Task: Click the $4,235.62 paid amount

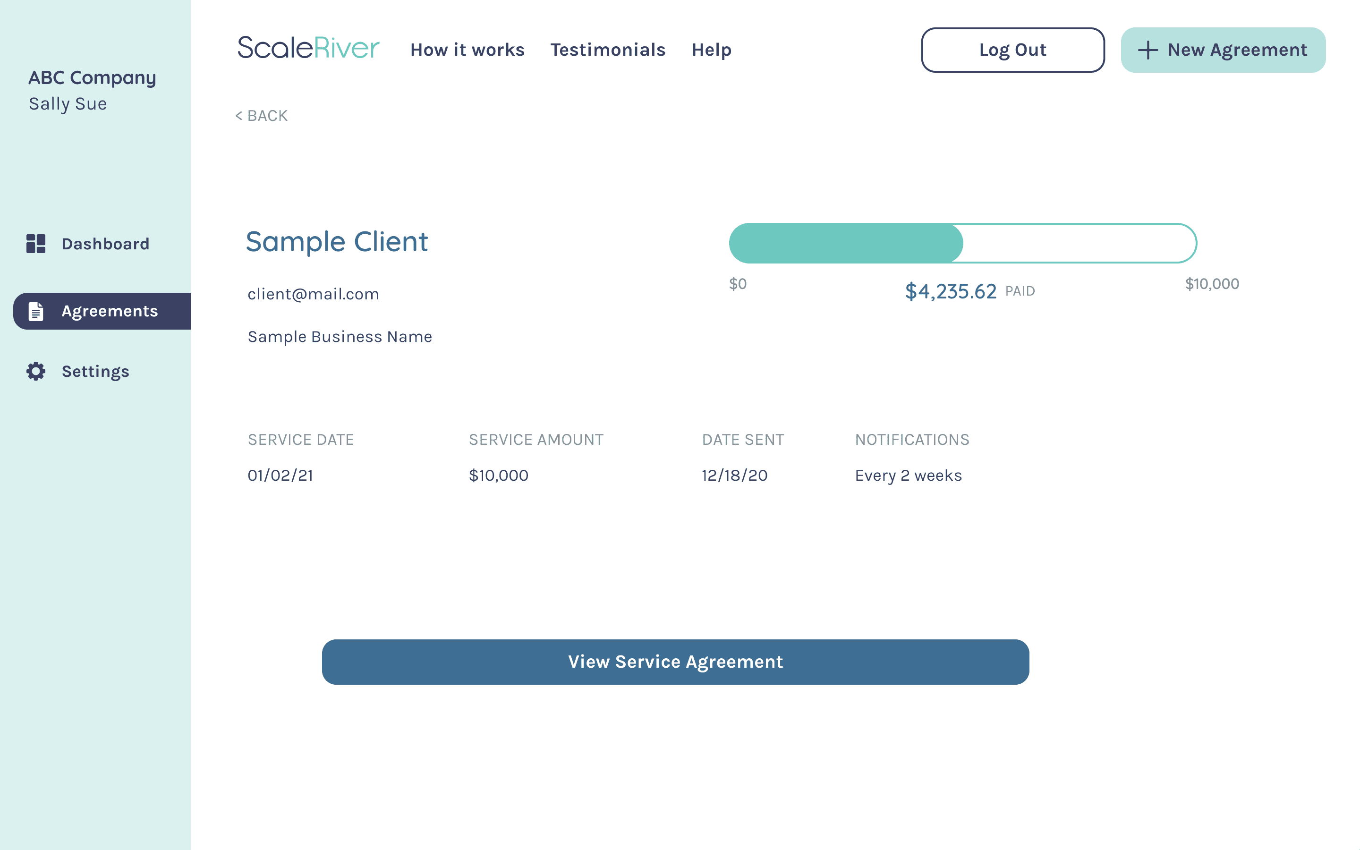Action: click(x=950, y=291)
